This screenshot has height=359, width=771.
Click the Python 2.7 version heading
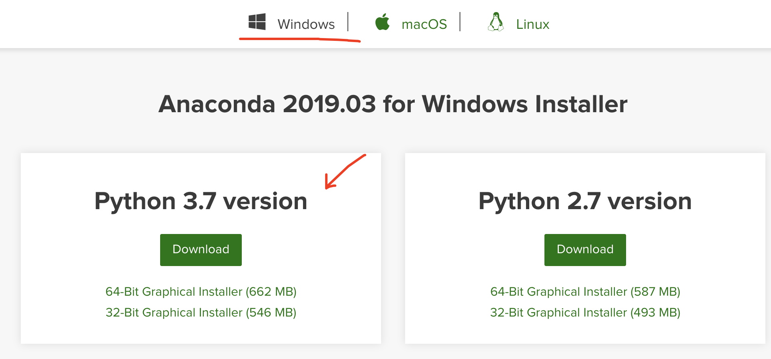tap(585, 201)
